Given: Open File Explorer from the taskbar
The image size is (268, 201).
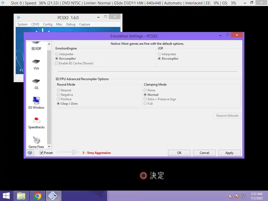Looking at the screenshot, I should pos(21,196).
